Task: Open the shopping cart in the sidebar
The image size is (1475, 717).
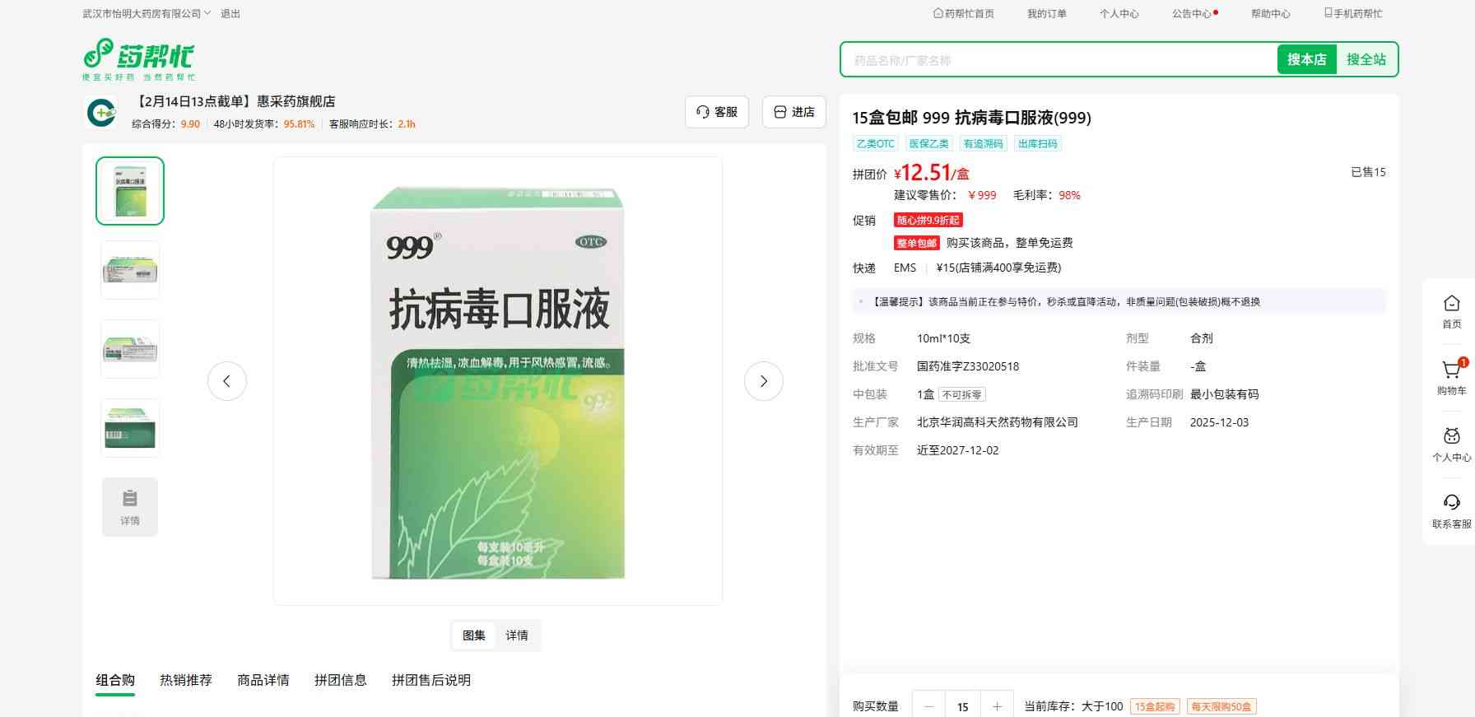Action: click(1451, 371)
